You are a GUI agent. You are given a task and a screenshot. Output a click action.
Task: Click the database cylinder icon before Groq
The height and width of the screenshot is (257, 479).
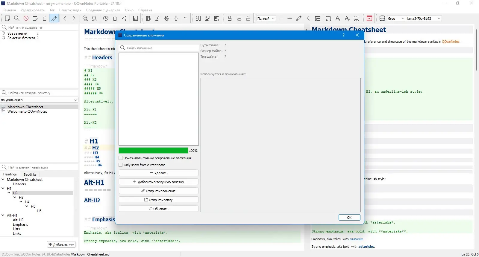click(382, 18)
